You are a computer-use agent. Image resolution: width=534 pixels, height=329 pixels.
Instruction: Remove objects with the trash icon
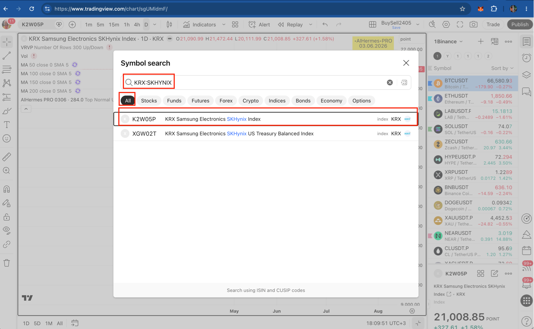pos(7,263)
